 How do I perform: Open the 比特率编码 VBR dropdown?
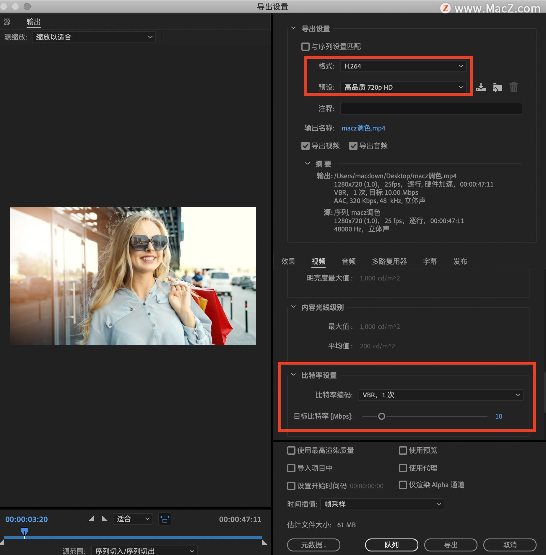coord(440,395)
